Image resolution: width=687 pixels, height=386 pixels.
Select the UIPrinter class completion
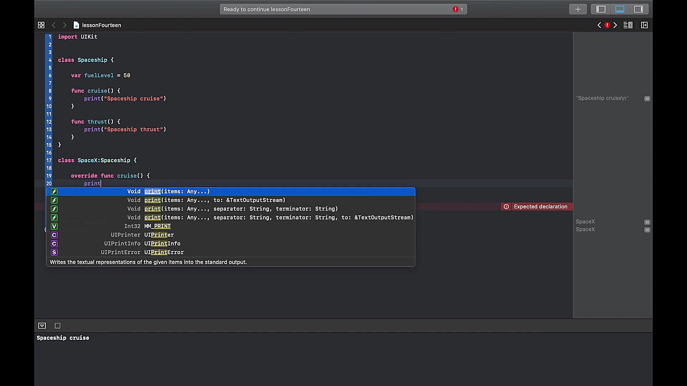click(x=230, y=235)
